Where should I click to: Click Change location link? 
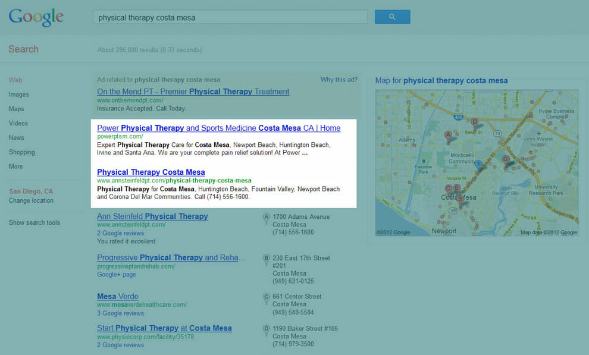tap(31, 200)
